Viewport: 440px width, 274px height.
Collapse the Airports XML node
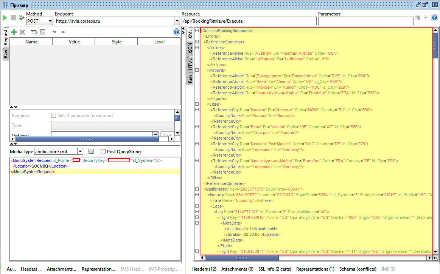point(197,70)
